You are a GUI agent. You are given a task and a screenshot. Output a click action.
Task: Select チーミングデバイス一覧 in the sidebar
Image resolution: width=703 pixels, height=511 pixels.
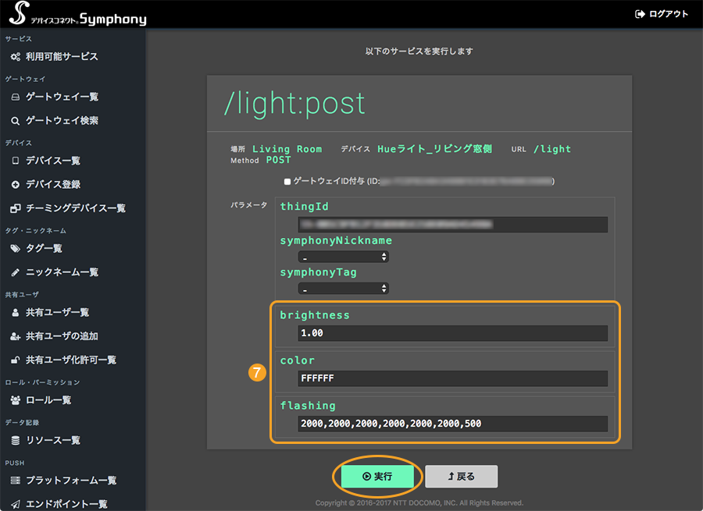tap(76, 208)
